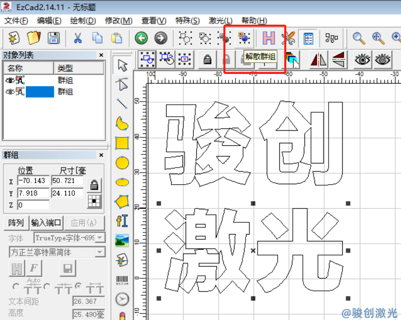Click first eye icon on toolbar
401x320 pixels.
point(362,59)
